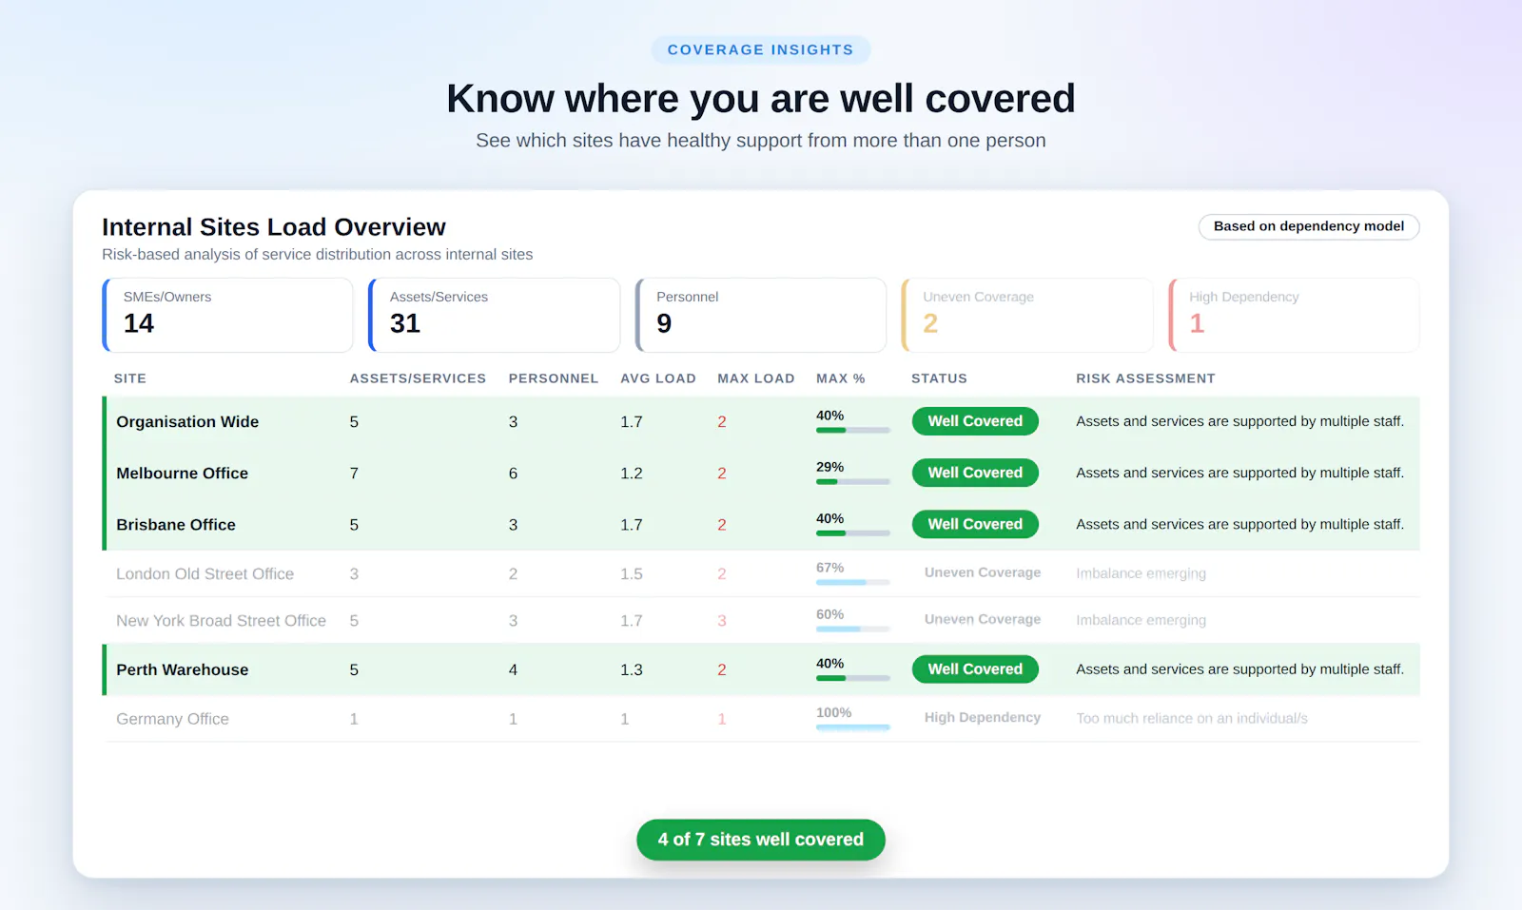Click the Internal Sites Load Overview title

(x=274, y=227)
